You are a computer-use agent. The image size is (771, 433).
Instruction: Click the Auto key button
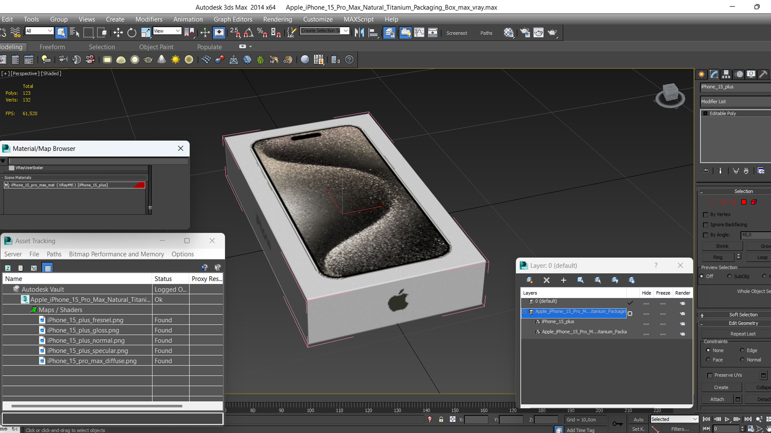click(638, 419)
